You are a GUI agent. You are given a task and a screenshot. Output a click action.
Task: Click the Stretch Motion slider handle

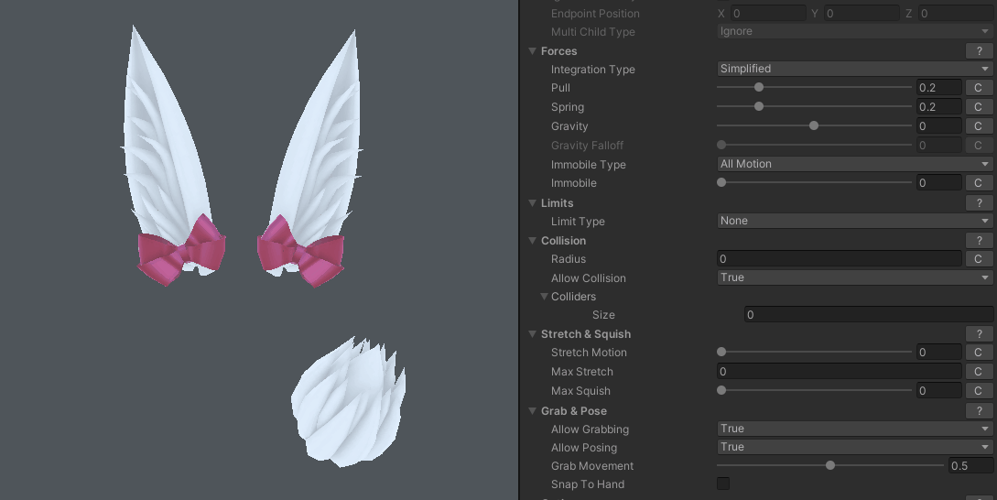(721, 351)
